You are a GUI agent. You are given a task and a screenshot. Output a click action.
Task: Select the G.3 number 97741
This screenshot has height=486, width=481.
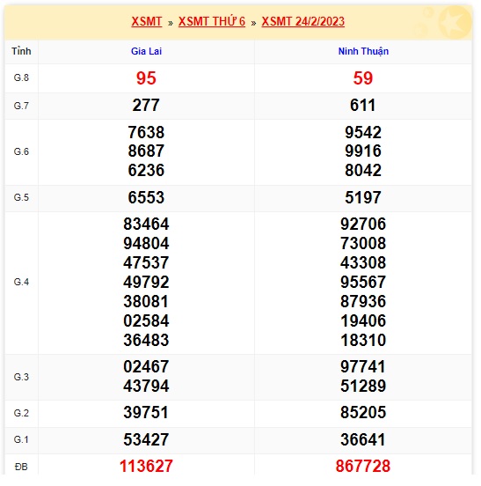click(363, 366)
